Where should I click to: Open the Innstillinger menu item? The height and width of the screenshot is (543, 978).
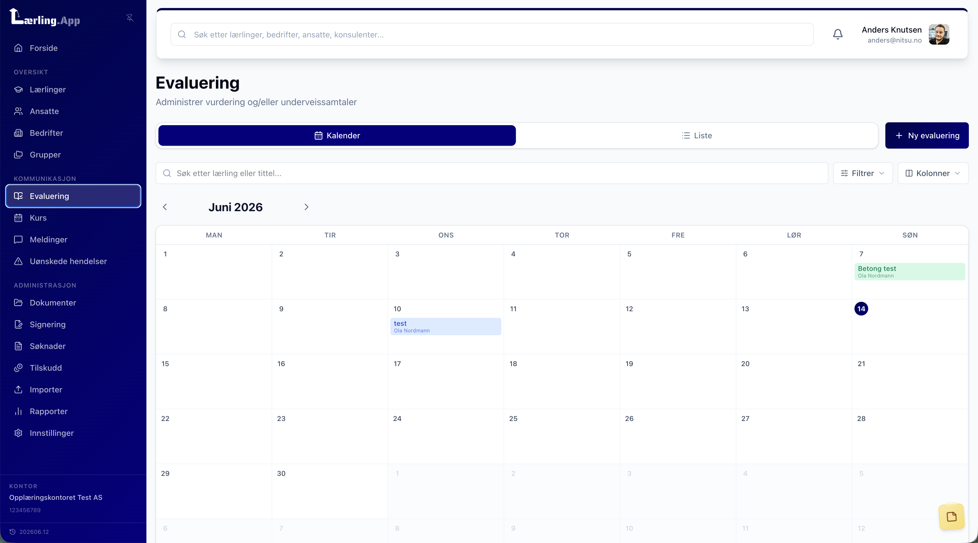(x=73, y=433)
